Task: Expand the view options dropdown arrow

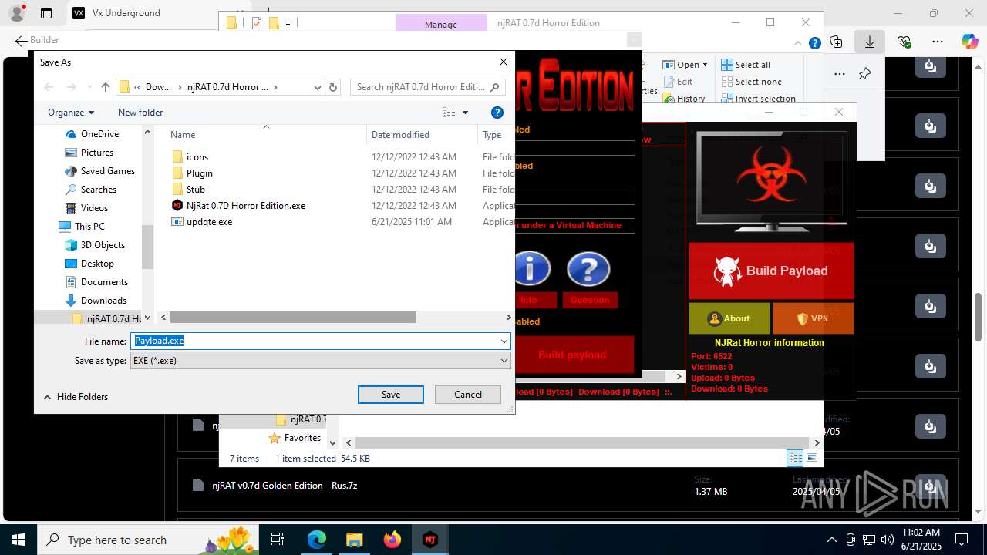Action: click(x=465, y=113)
